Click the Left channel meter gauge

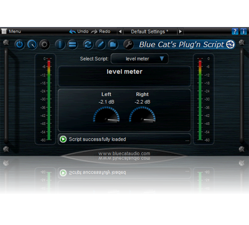106,115
